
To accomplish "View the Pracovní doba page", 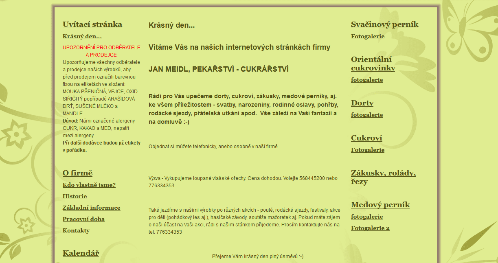I will (x=84, y=219).
